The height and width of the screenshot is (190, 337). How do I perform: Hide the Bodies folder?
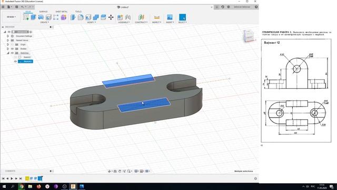point(12,49)
